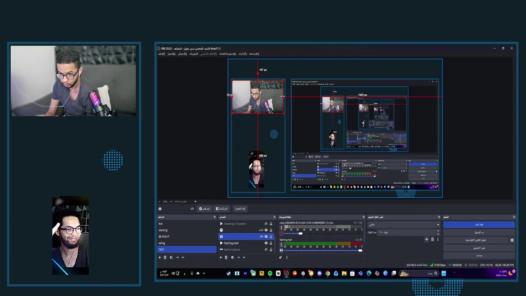Adjust the Starting.mp4 volume slider
Viewport: 526px width, 296px height.
pos(323,250)
